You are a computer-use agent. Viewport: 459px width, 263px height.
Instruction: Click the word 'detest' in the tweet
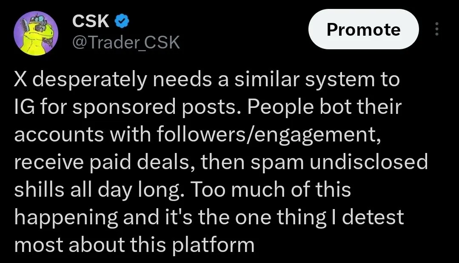coord(373,217)
